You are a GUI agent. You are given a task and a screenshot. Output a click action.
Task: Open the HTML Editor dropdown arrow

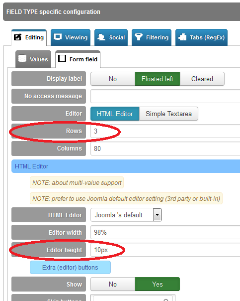(x=157, y=215)
